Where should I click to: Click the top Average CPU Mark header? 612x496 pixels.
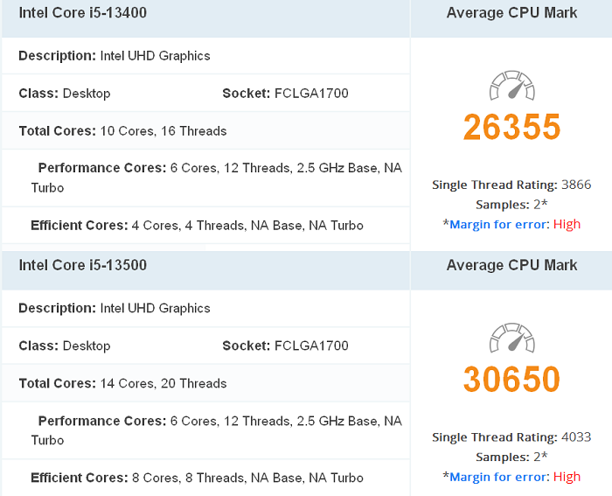511,13
